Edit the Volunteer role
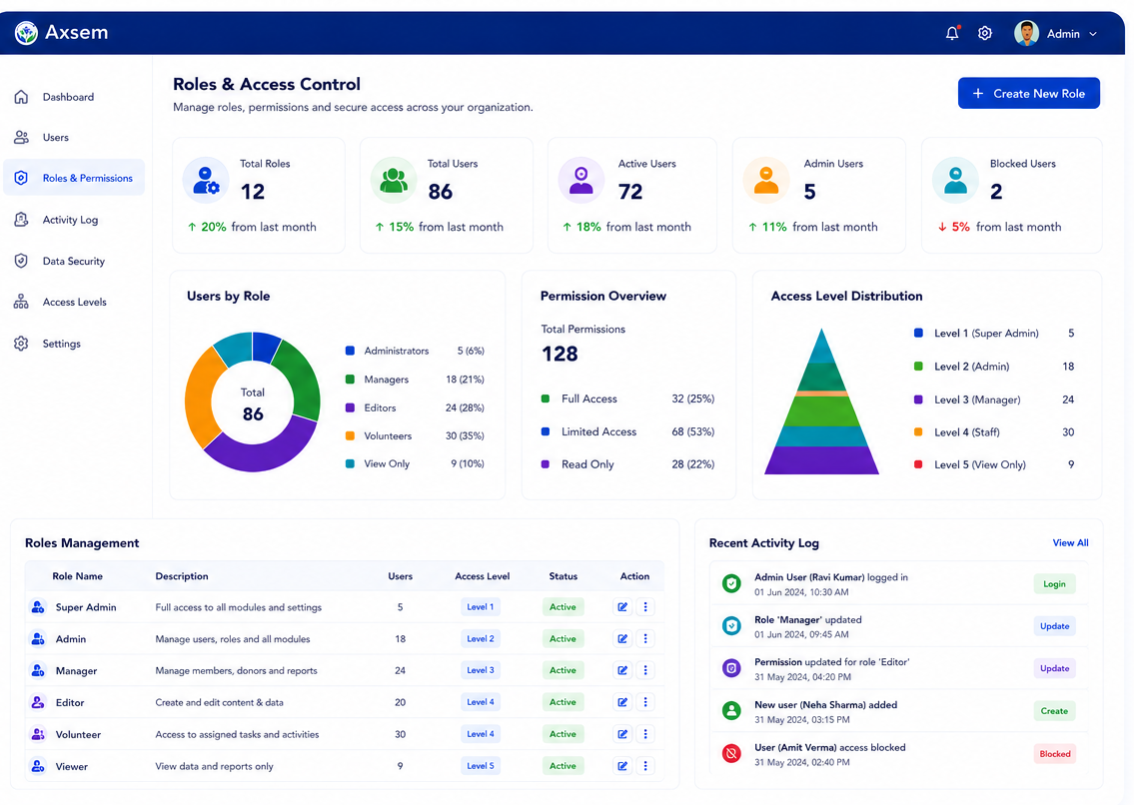This screenshot has height=805, width=1134. [622, 734]
